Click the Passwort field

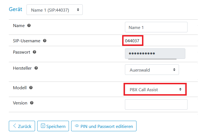(155, 54)
